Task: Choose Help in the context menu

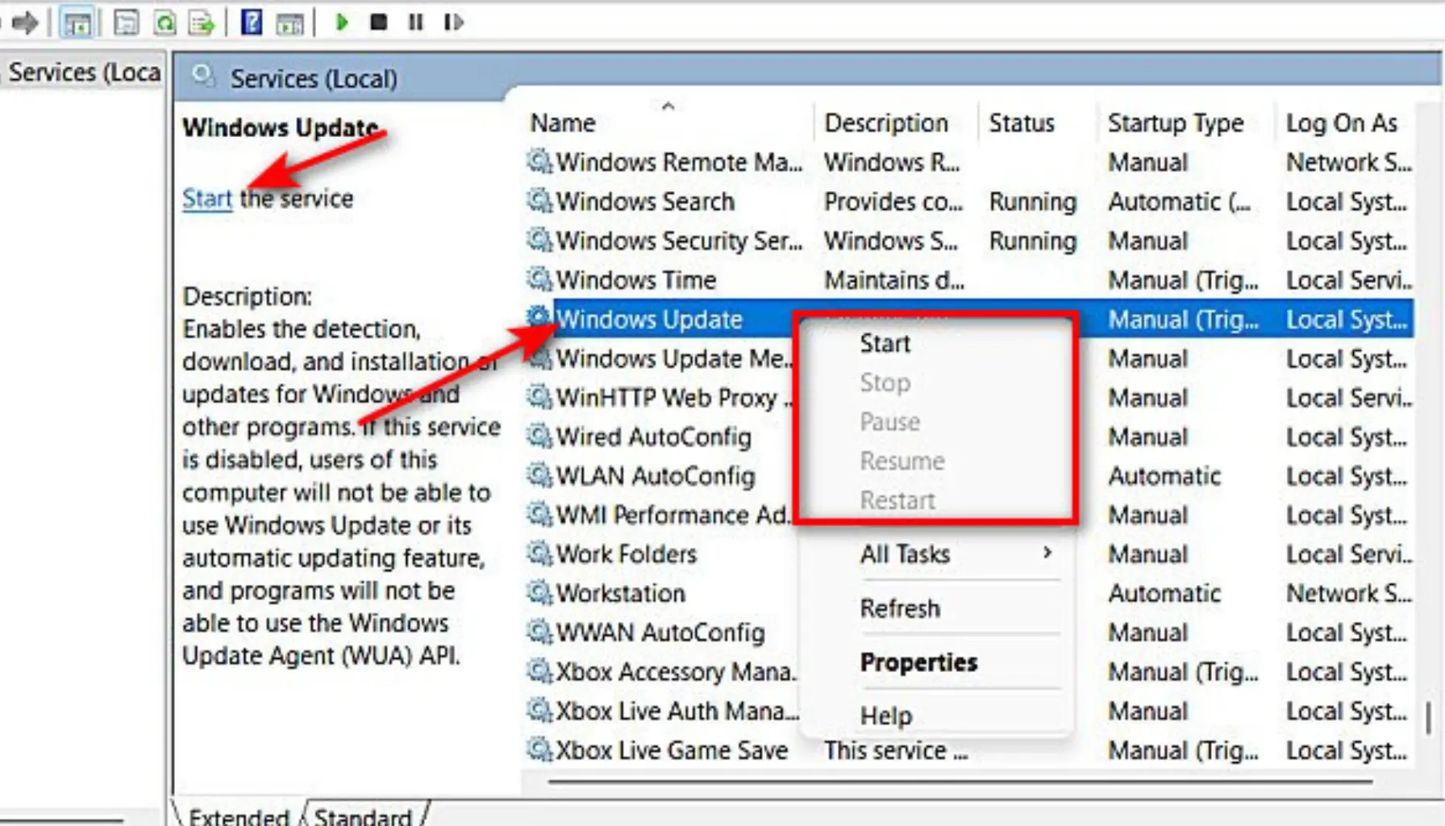Action: [x=886, y=715]
